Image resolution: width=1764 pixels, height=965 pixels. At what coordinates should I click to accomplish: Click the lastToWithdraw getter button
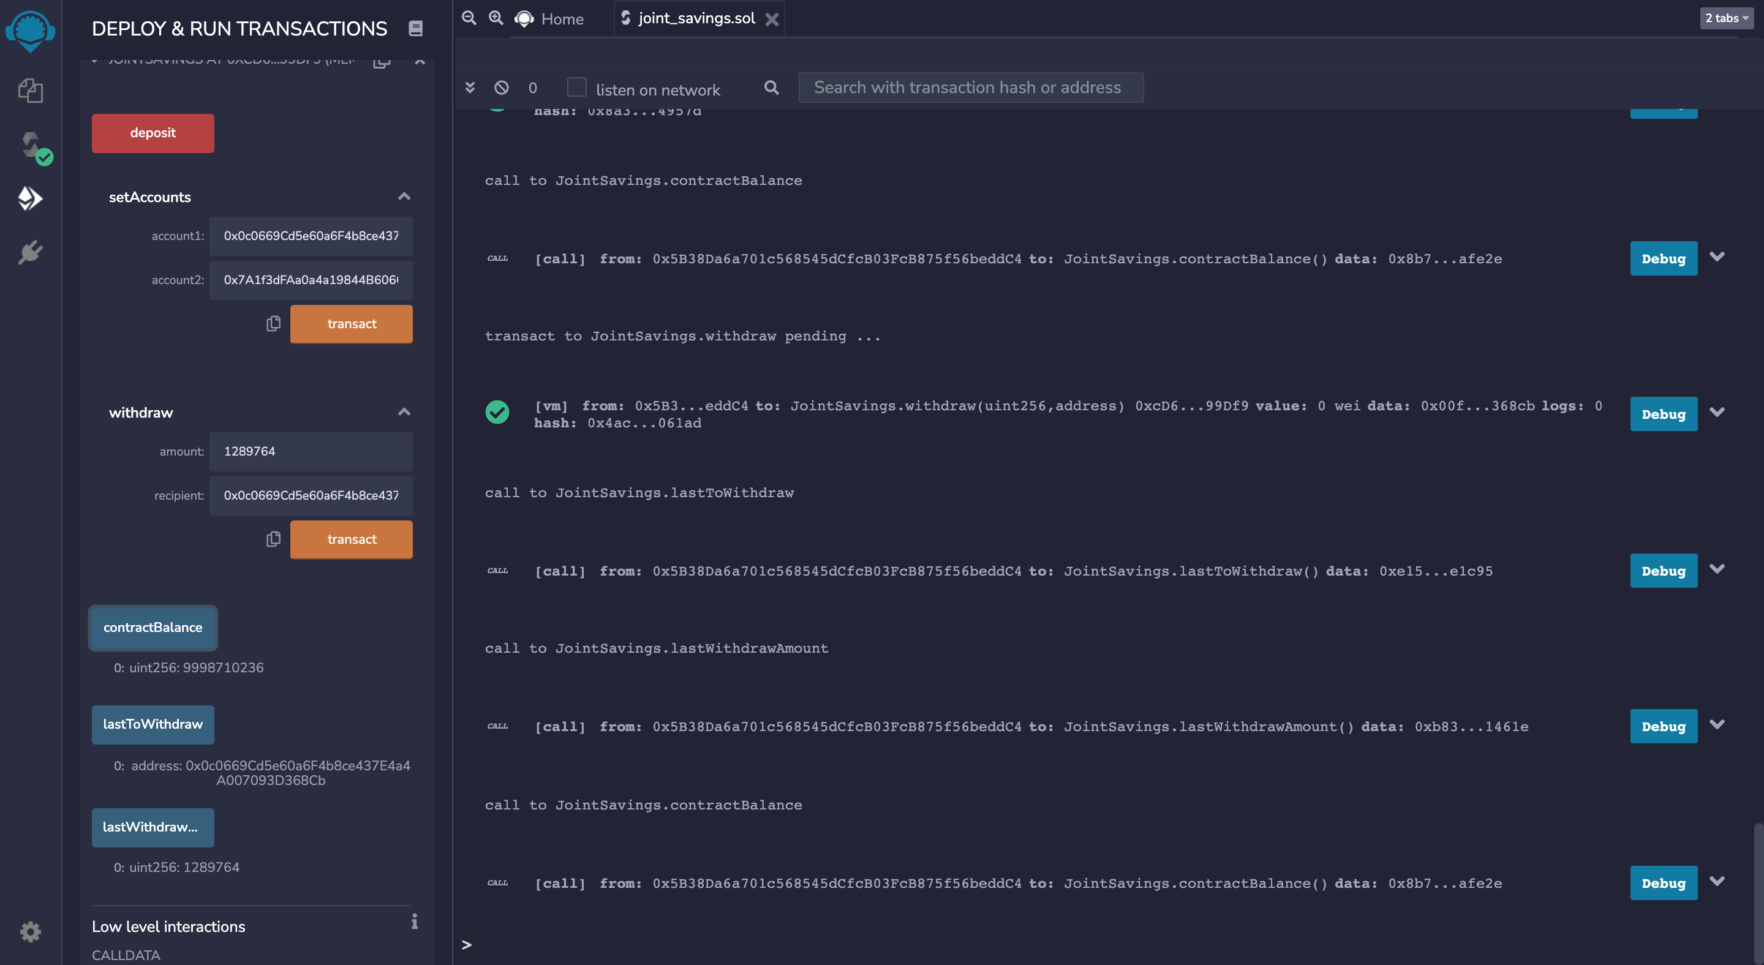pyautogui.click(x=153, y=725)
